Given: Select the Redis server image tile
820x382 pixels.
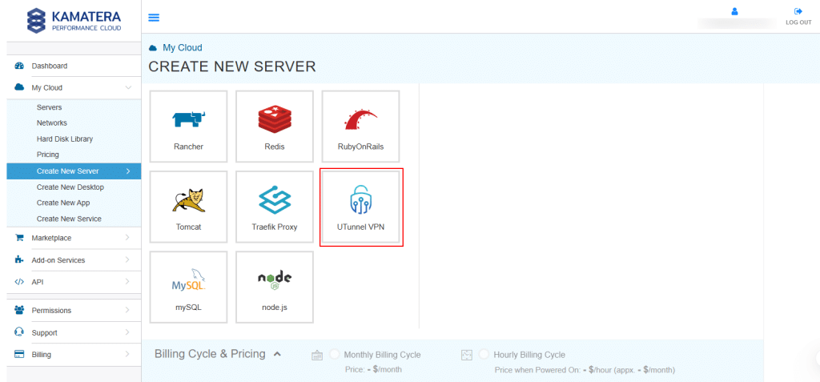Looking at the screenshot, I should click(x=275, y=126).
